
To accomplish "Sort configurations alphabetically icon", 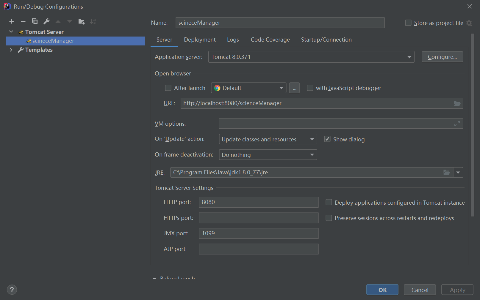I will [93, 21].
